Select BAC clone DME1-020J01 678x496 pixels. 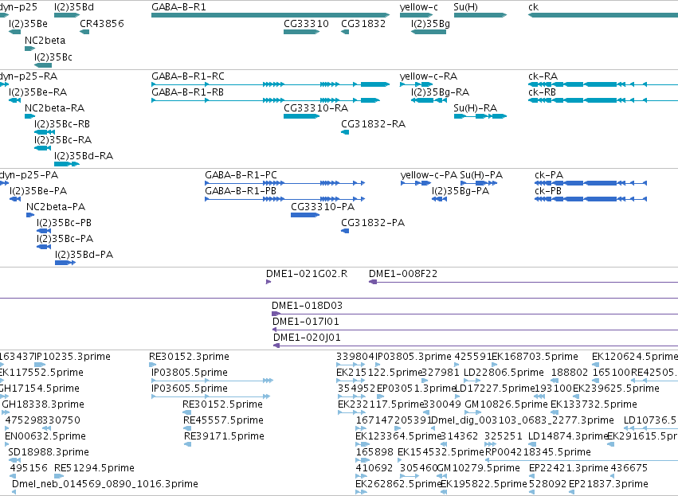tap(307, 338)
